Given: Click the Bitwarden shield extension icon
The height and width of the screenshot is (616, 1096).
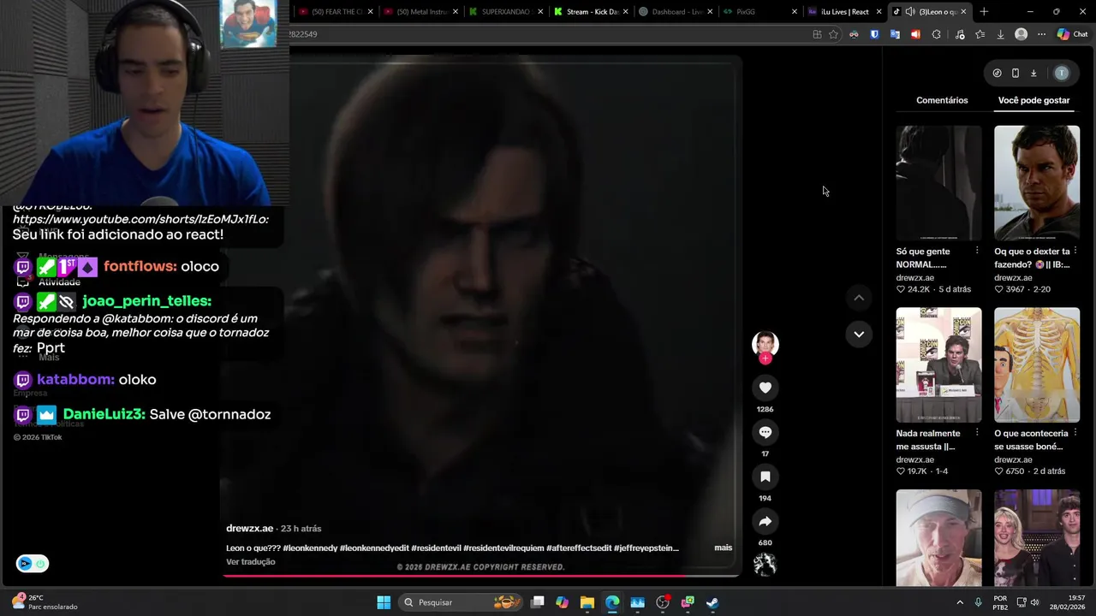Looking at the screenshot, I should [x=874, y=34].
